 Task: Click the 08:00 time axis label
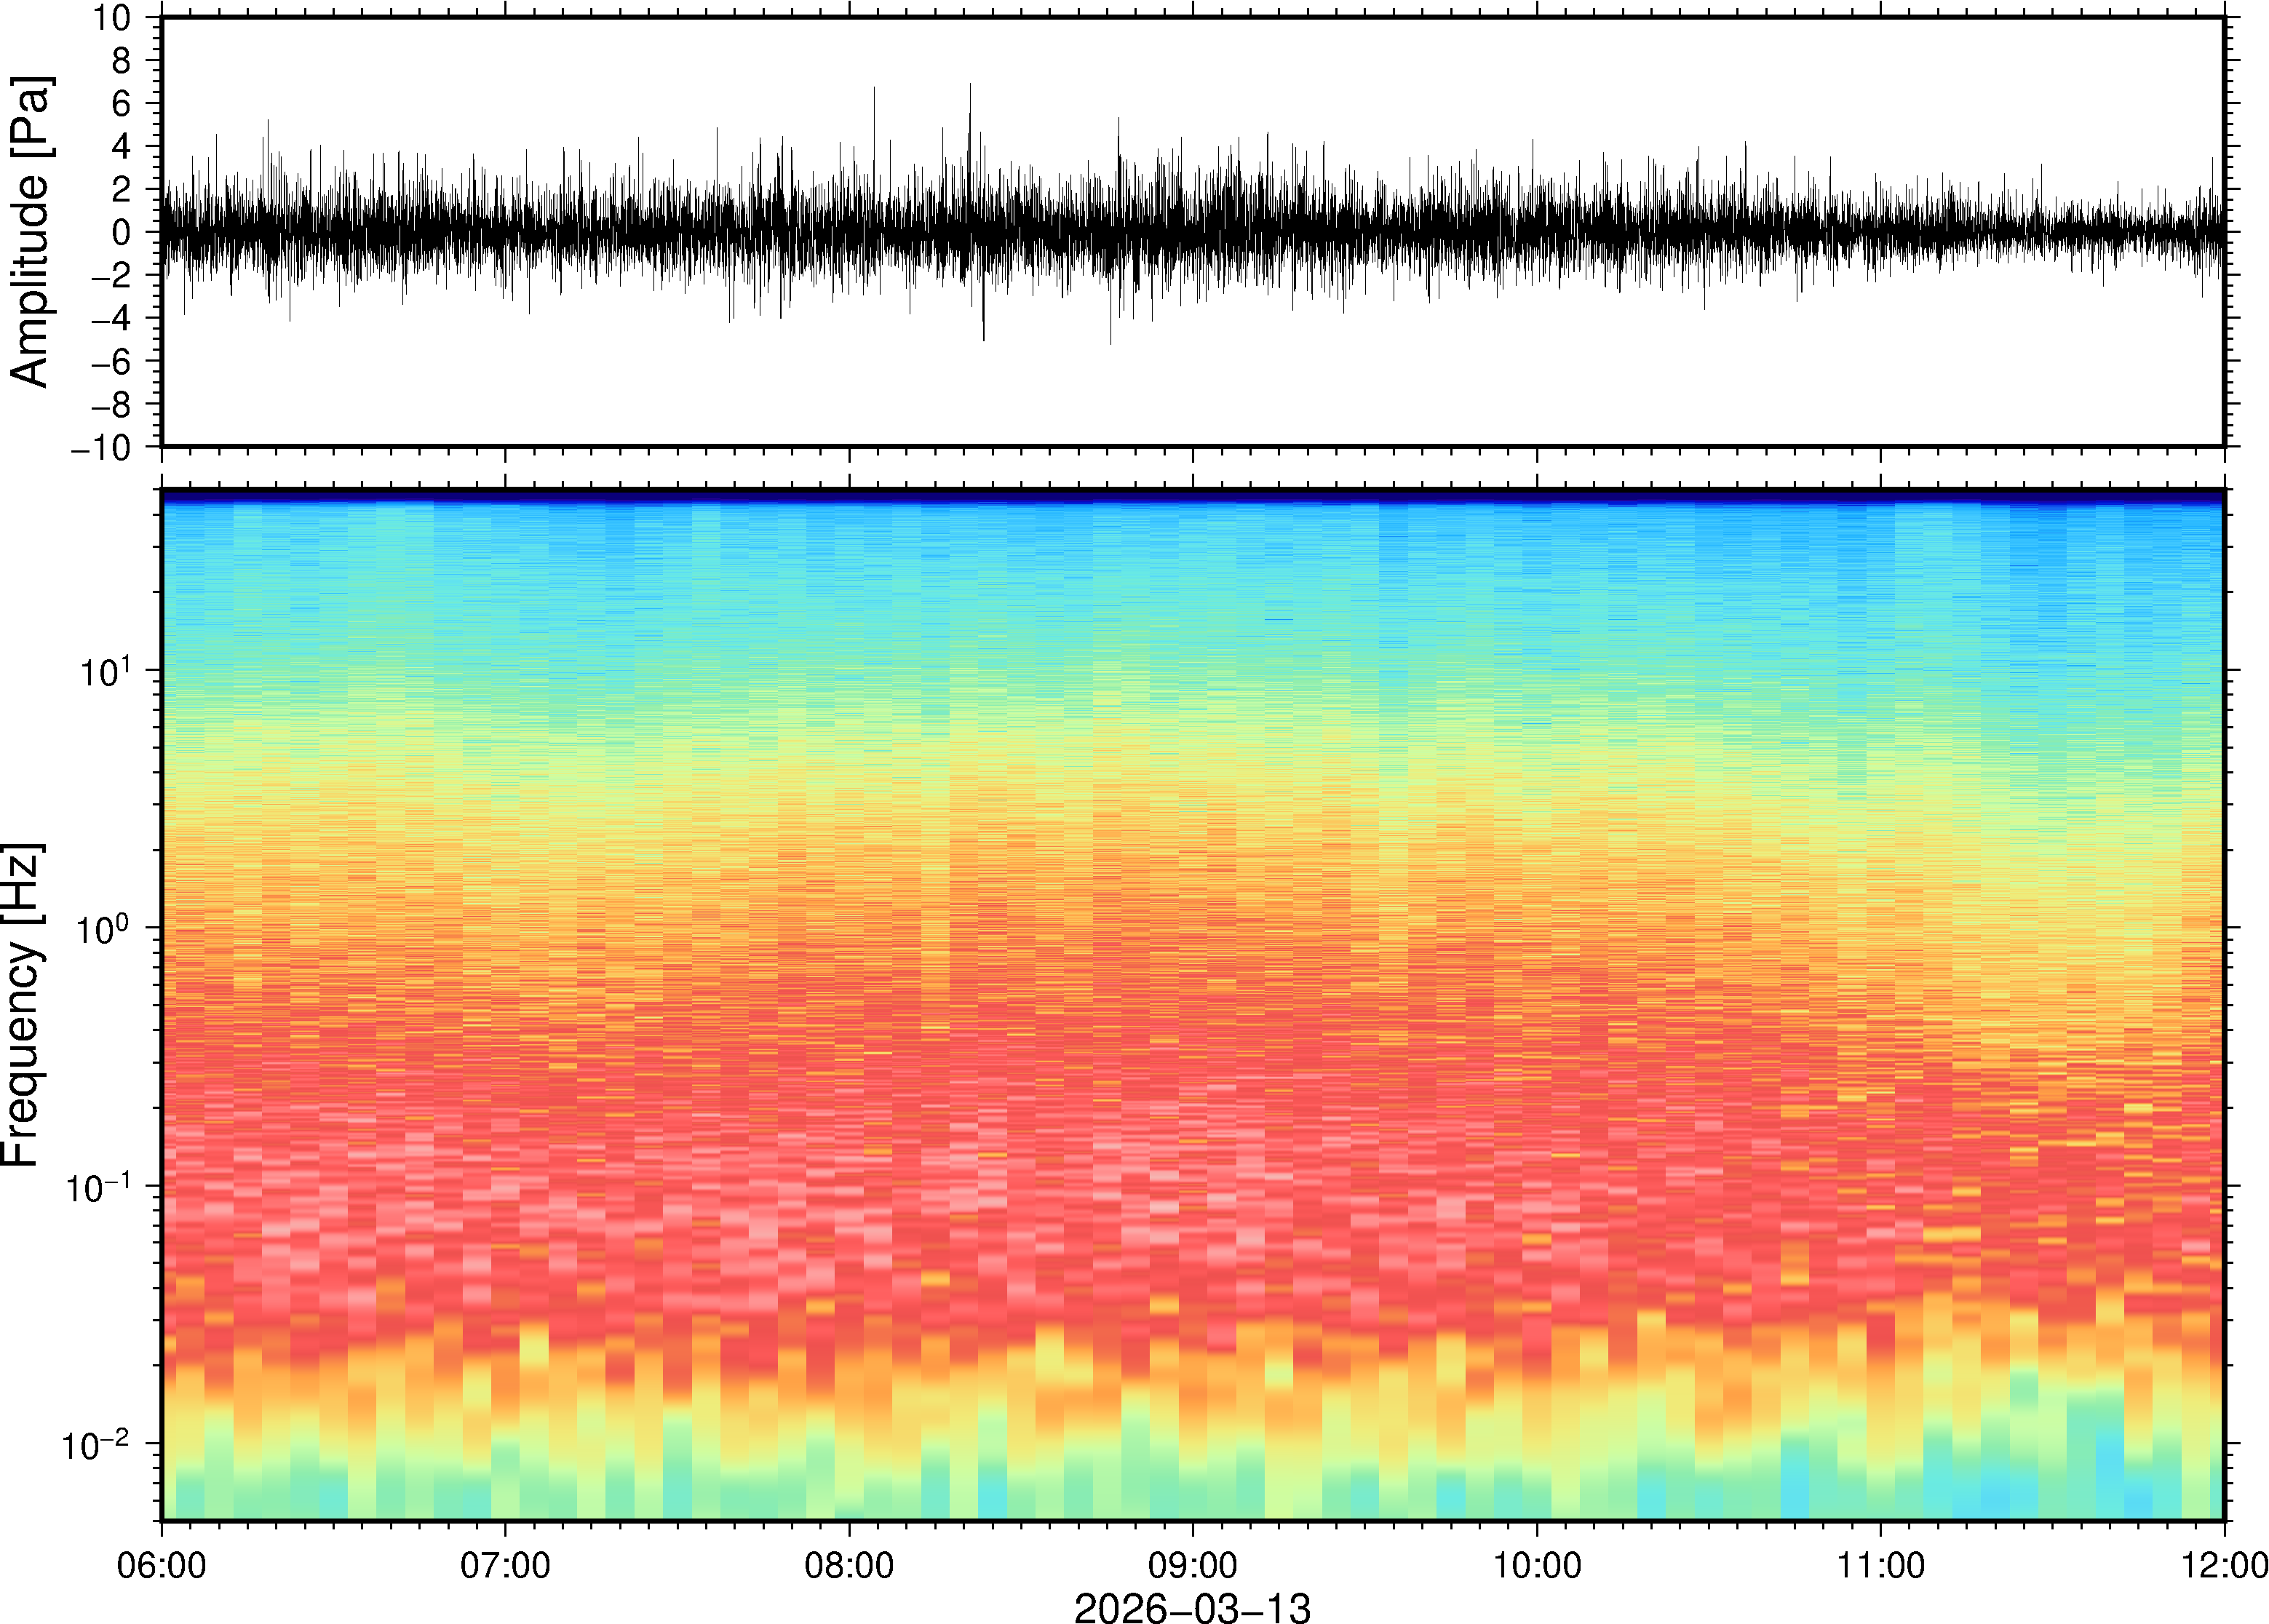pyautogui.click(x=849, y=1565)
